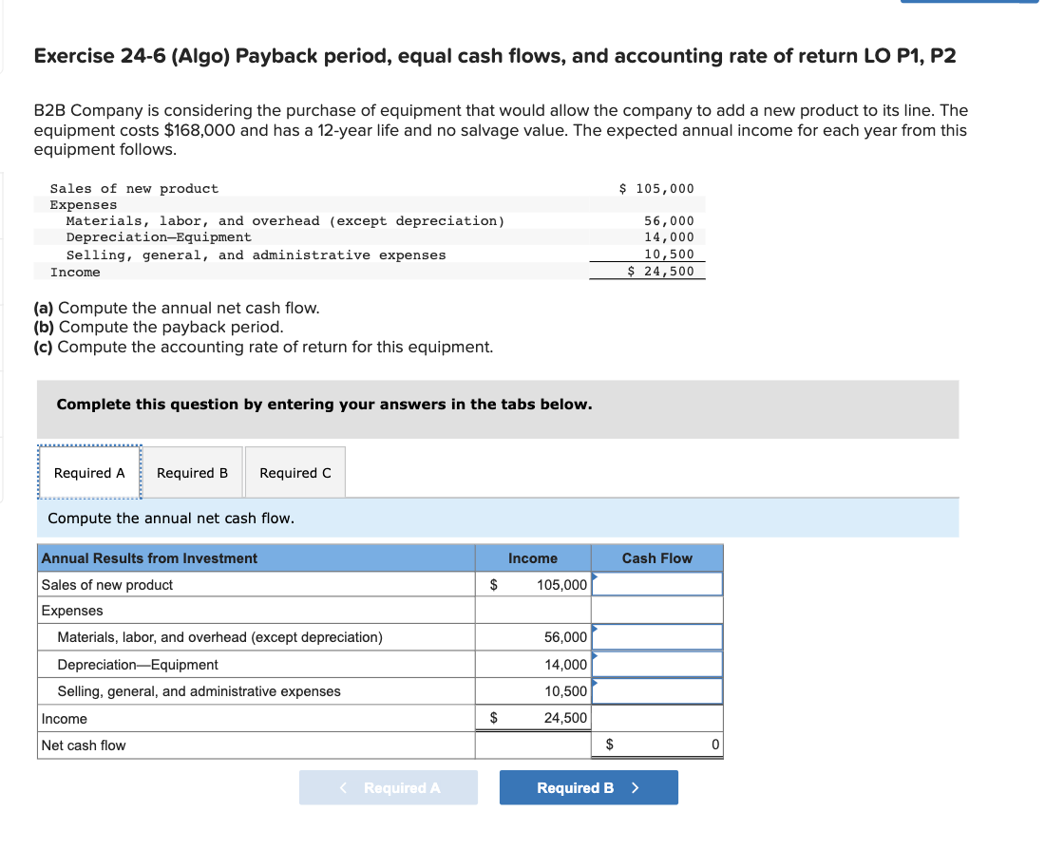Select the Required A tab
The width and height of the screenshot is (1045, 849).
coord(89,472)
